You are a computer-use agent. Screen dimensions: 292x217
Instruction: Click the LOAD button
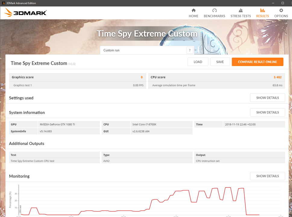point(198,62)
